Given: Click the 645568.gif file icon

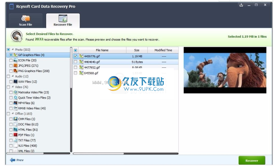Looking at the screenshot, I should [81, 73].
